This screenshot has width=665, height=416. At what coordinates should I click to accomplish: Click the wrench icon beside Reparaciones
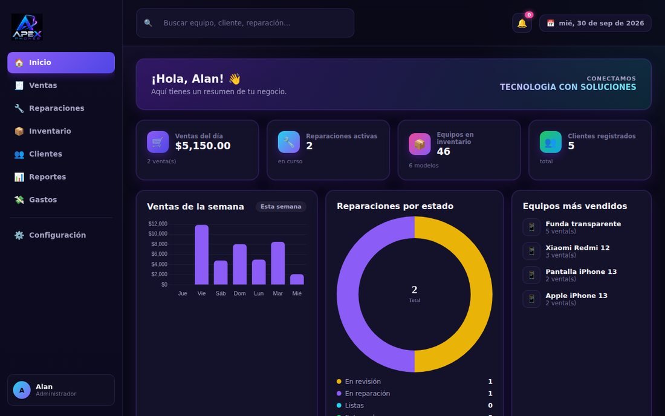click(x=19, y=109)
